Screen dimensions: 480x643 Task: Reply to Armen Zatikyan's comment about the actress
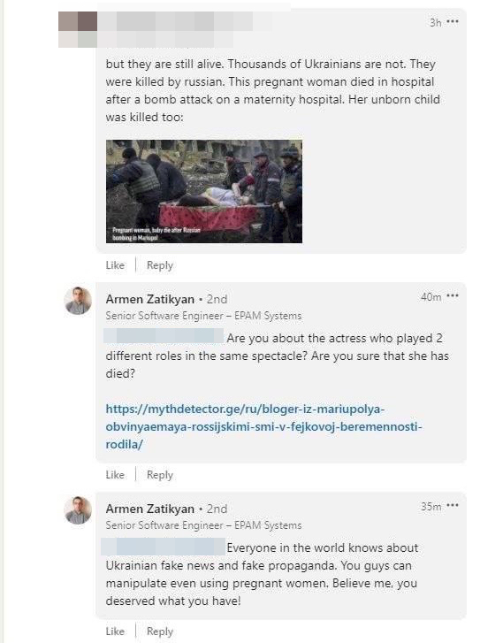point(160,475)
